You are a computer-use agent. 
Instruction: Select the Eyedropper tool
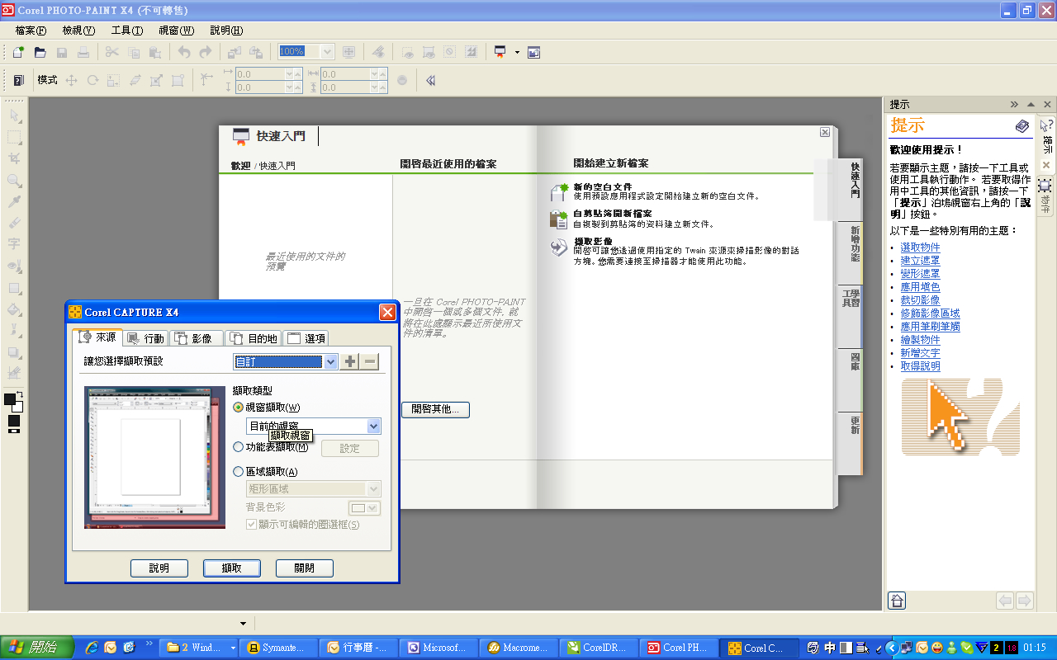point(14,201)
